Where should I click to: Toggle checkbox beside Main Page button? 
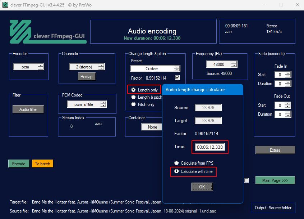pyautogui.click(x=247, y=180)
